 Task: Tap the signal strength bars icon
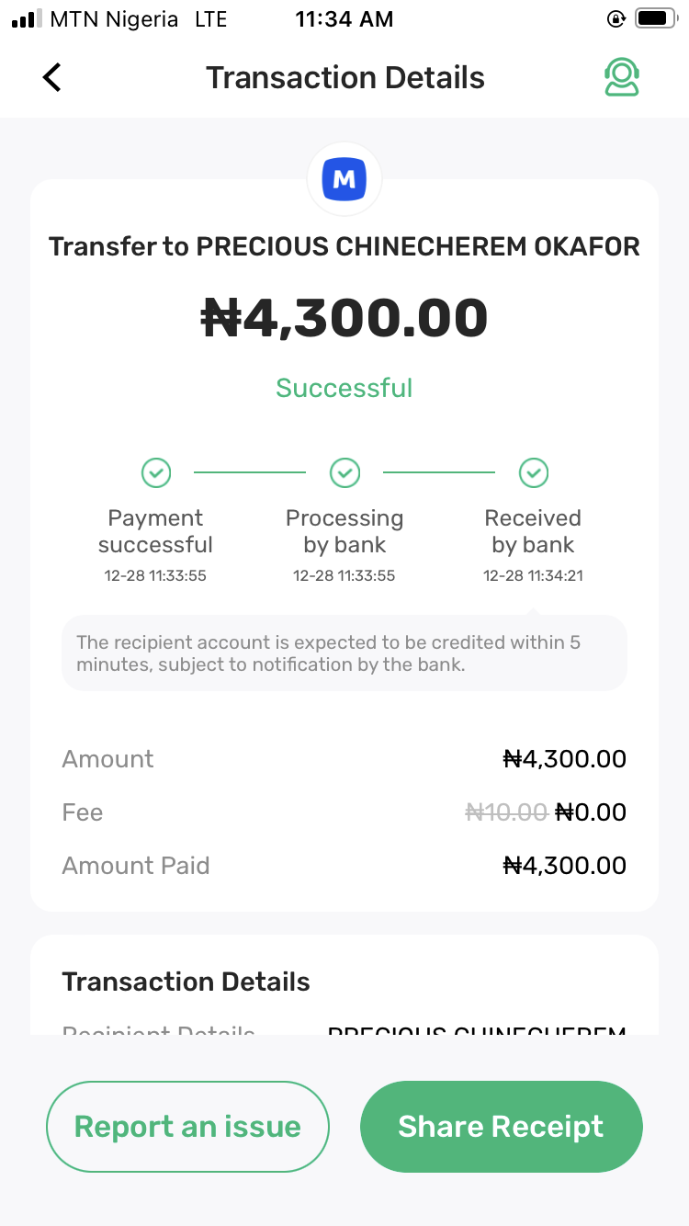pos(27,19)
